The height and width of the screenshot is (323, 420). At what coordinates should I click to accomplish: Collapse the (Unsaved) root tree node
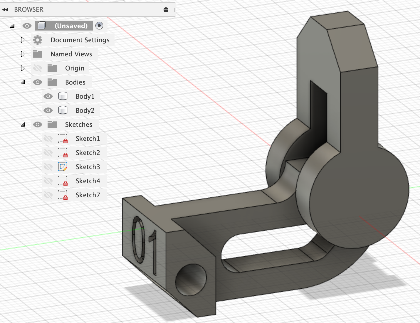[12, 26]
